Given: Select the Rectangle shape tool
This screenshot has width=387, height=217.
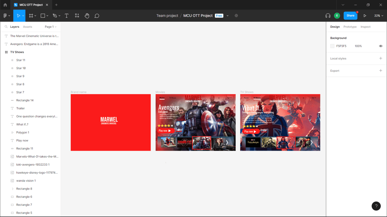Looking at the screenshot, I should 43,15.
